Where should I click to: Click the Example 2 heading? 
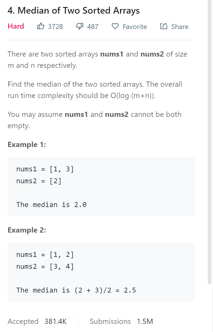pos(27,230)
